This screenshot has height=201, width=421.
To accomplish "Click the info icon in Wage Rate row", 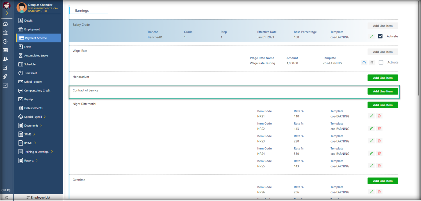I will 364,63.
